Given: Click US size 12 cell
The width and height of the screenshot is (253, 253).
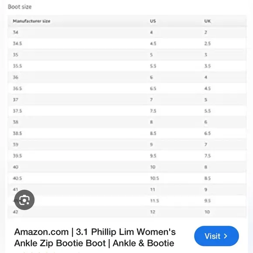Looking at the screenshot, I should tap(153, 212).
